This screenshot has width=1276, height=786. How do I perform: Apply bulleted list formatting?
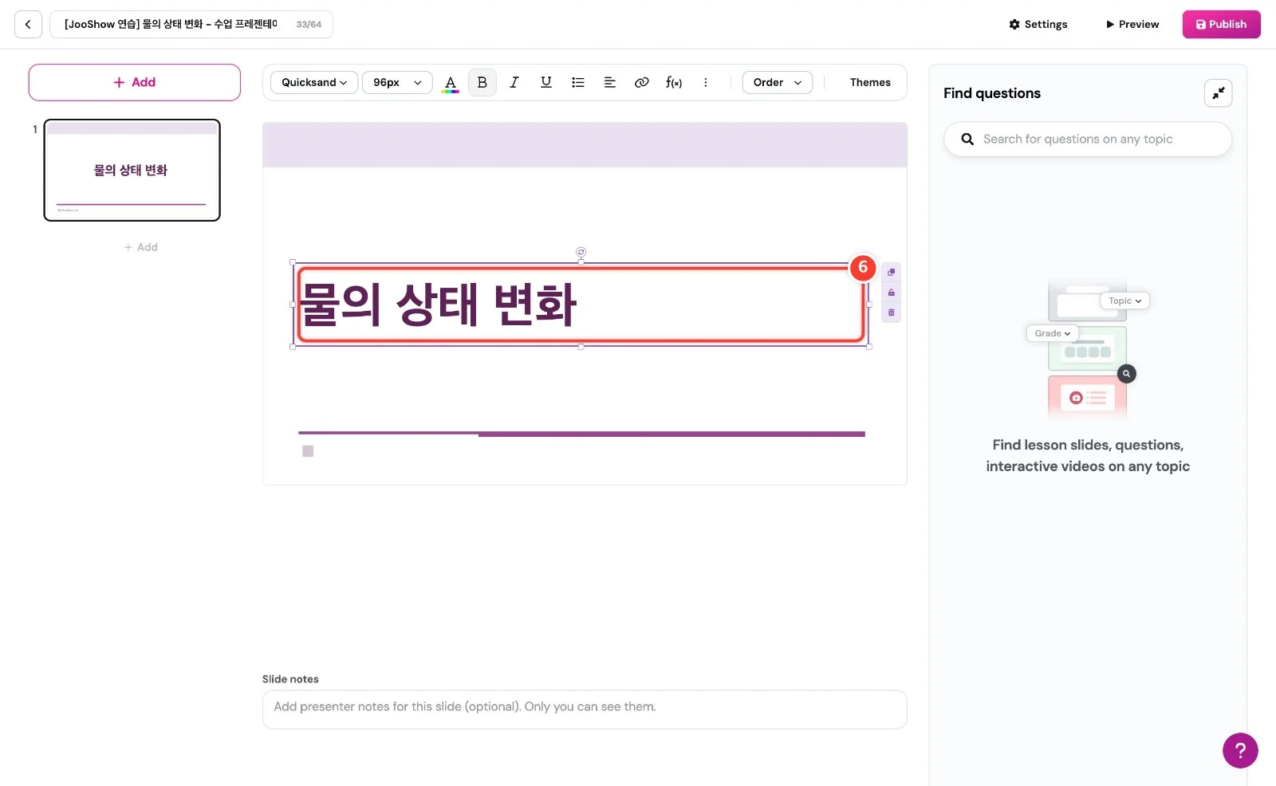[x=578, y=83]
